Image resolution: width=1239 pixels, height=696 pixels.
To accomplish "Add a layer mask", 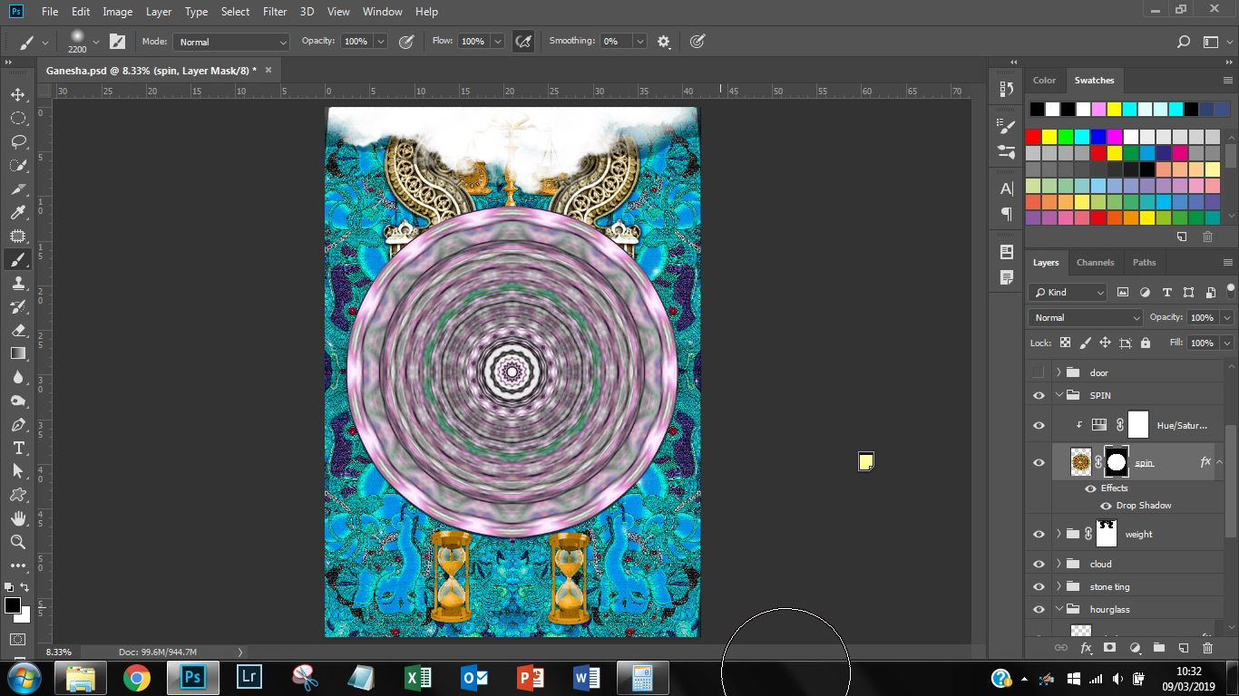I will click(x=1109, y=648).
